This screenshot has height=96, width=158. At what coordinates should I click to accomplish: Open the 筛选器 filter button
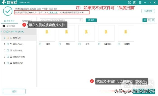click(91, 20)
